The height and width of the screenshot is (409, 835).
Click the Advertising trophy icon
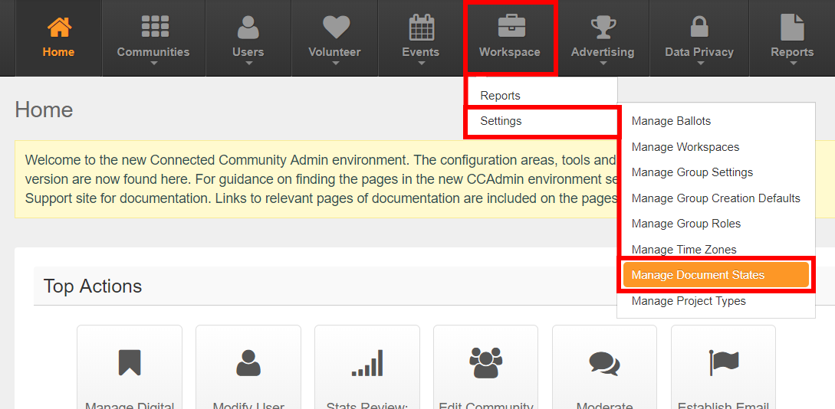coord(603,27)
